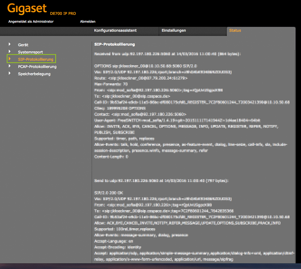This screenshot has height=269, width=301.
Task: Log out via the Abmelden link
Action: (88, 21)
